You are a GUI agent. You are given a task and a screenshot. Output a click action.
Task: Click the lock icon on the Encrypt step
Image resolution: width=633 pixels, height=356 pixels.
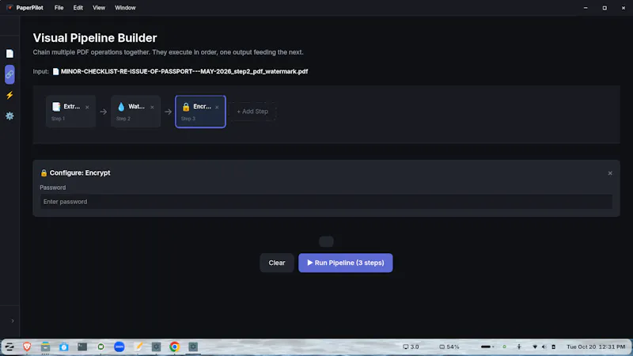186,107
